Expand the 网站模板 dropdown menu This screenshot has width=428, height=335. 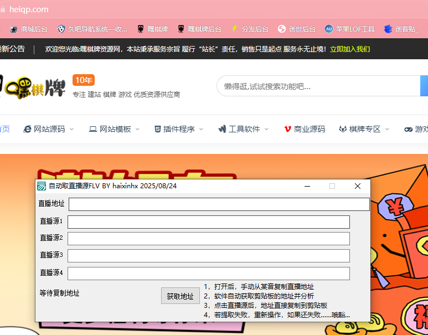point(115,129)
